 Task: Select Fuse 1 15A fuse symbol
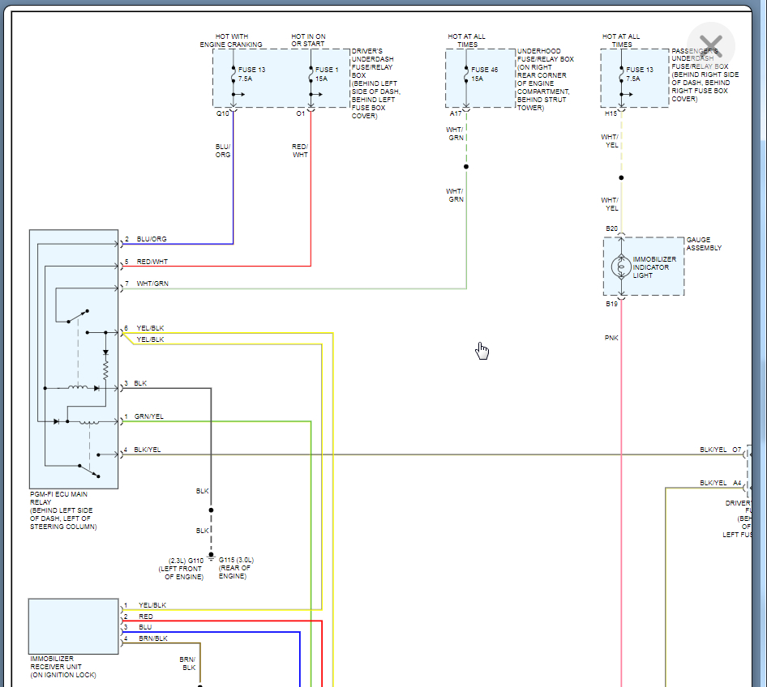311,75
